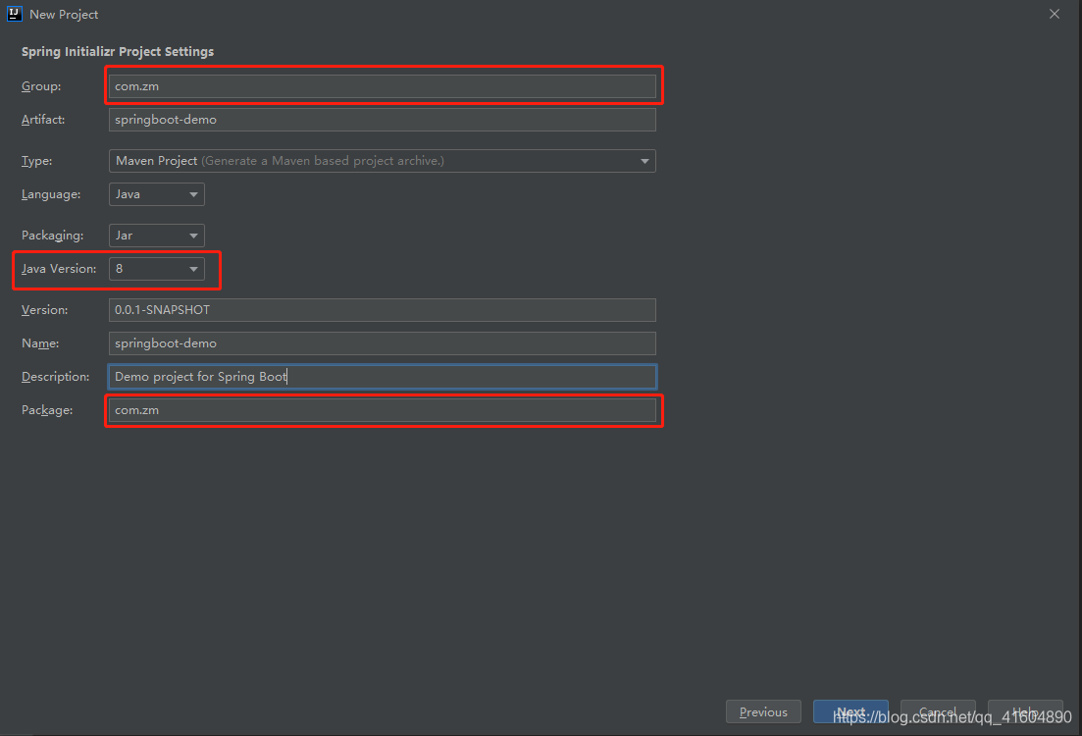Click the Artifact label
This screenshot has height=736, width=1082.
43,120
